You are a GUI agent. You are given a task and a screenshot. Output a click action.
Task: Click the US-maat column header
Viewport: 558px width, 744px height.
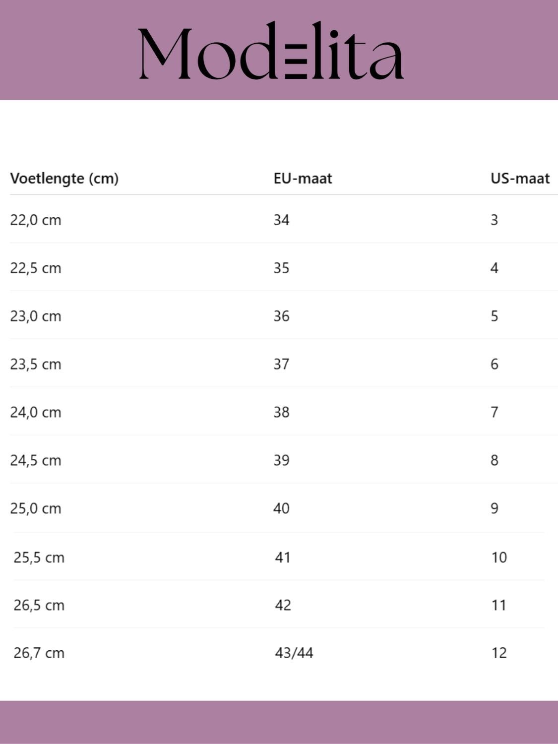tap(520, 179)
